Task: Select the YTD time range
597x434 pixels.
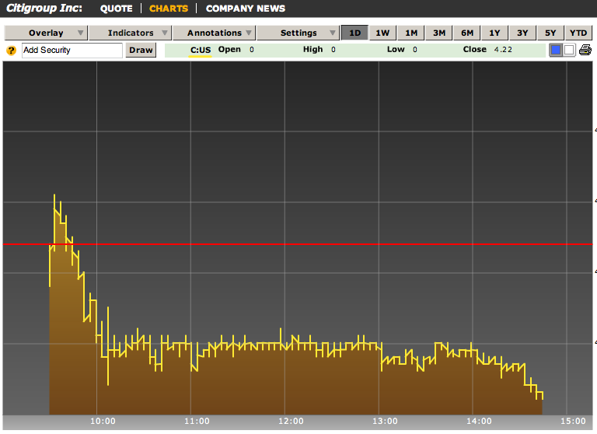Action: pyautogui.click(x=578, y=33)
